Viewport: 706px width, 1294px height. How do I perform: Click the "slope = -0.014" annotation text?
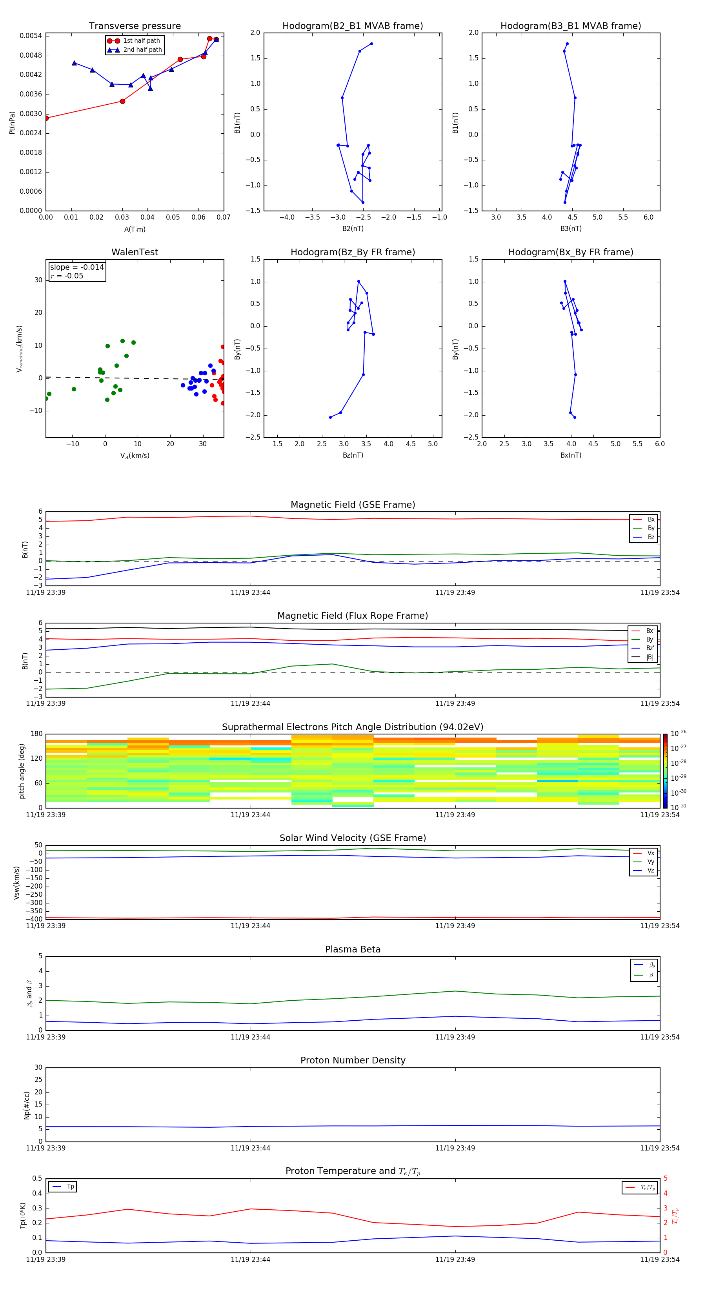(77, 267)
